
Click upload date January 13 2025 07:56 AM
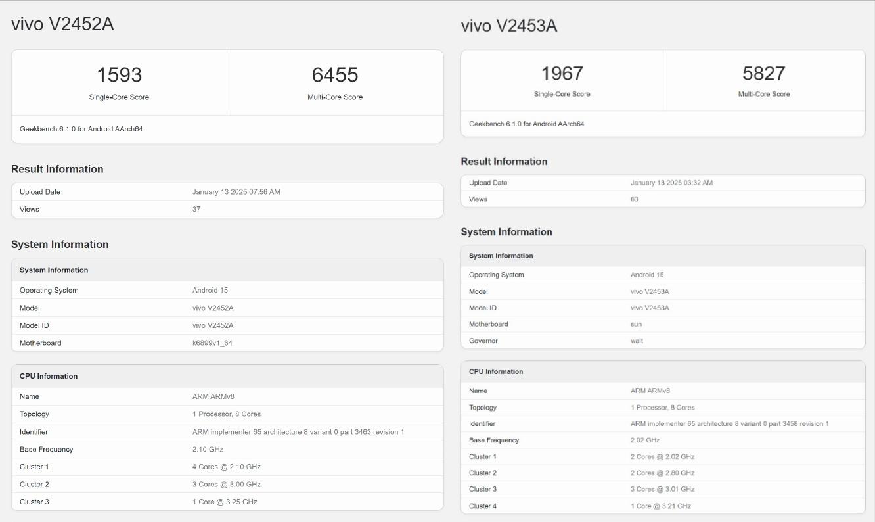[236, 192]
